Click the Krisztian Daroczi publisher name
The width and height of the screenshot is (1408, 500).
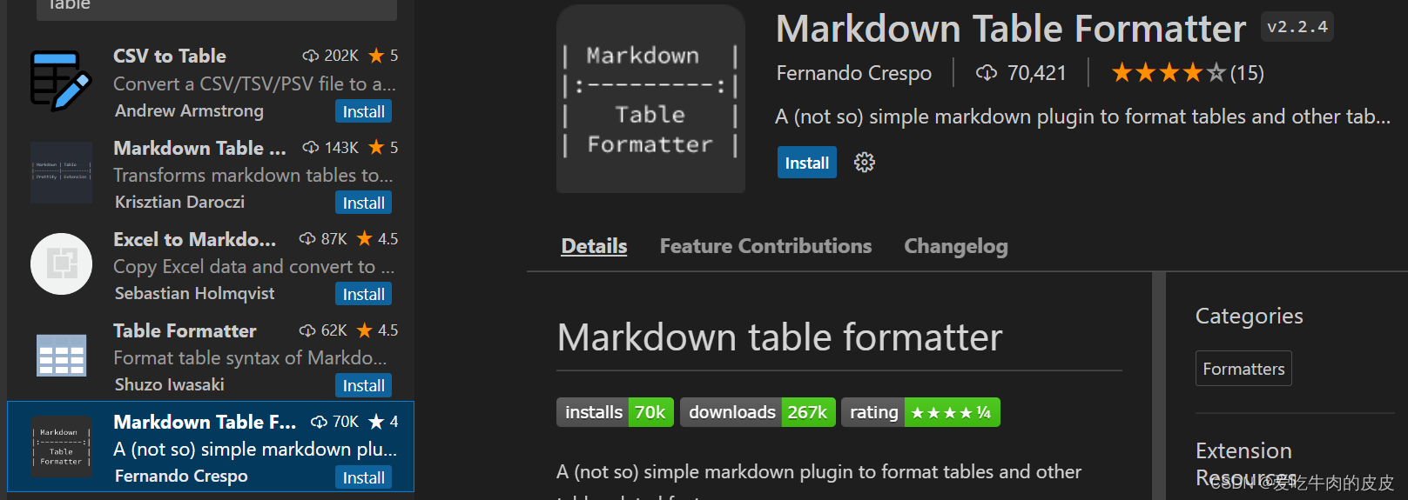[x=179, y=202]
